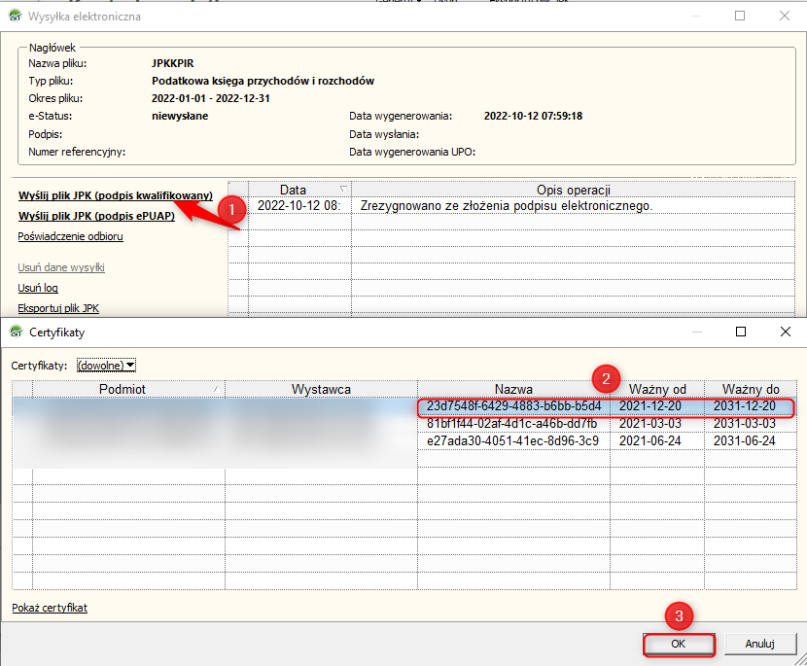
Task: Click the GT app icon in Wysyłka elektroniczna title bar
Action: [x=16, y=16]
